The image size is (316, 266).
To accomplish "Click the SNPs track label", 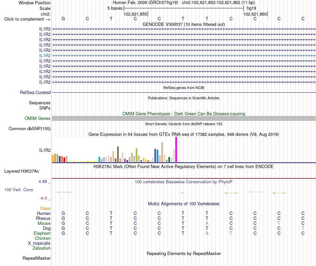I will tap(45, 108).
